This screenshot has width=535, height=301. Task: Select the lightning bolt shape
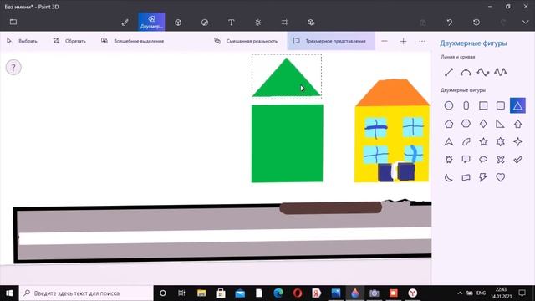pos(483,177)
